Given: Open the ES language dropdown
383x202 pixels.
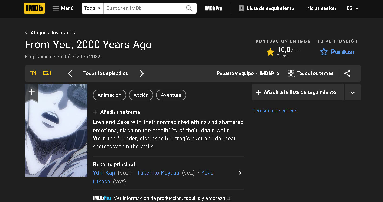Looking at the screenshot, I should pos(352,8).
